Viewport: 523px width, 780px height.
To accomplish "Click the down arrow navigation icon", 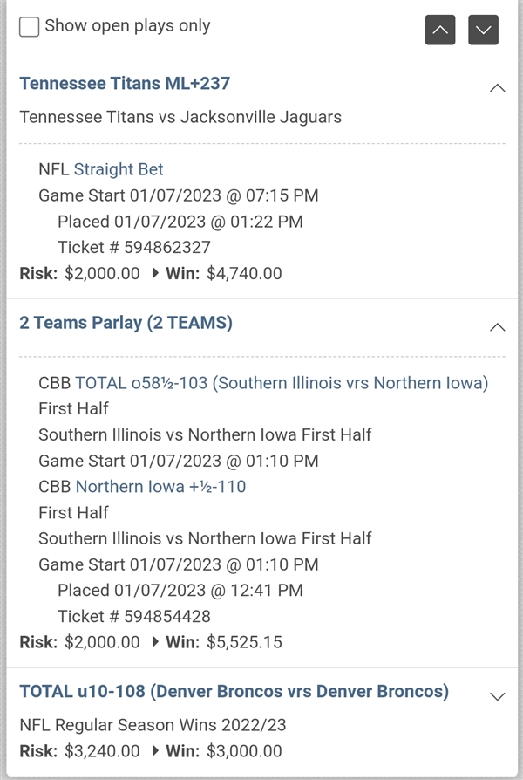I will [484, 30].
